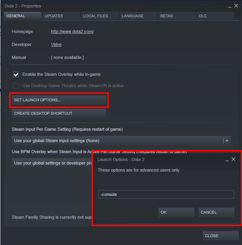Screen dimensions: 242x245
Task: Expand the Steam Input settings dropdown arrow
Action: point(227,141)
